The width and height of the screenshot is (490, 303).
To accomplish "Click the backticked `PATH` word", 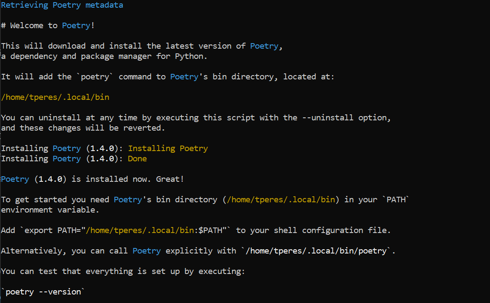I will pos(396,200).
